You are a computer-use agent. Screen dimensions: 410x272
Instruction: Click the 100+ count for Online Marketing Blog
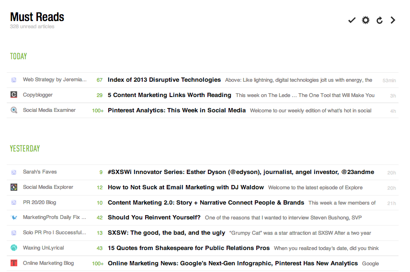click(98, 264)
